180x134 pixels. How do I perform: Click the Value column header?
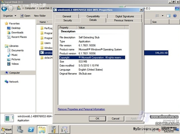click(x=101, y=27)
